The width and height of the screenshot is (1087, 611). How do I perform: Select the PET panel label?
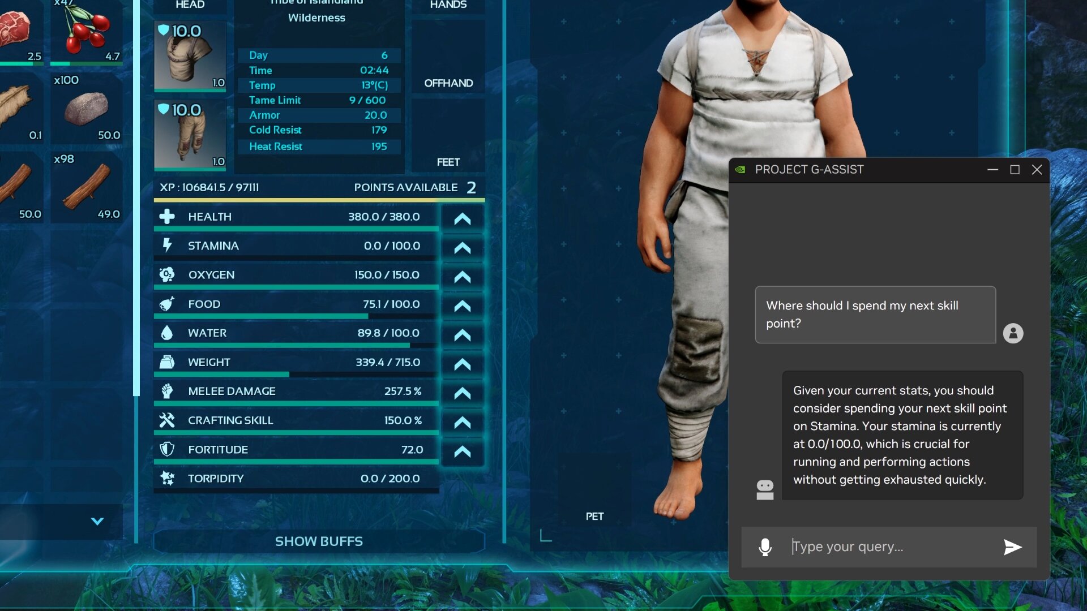pyautogui.click(x=594, y=515)
